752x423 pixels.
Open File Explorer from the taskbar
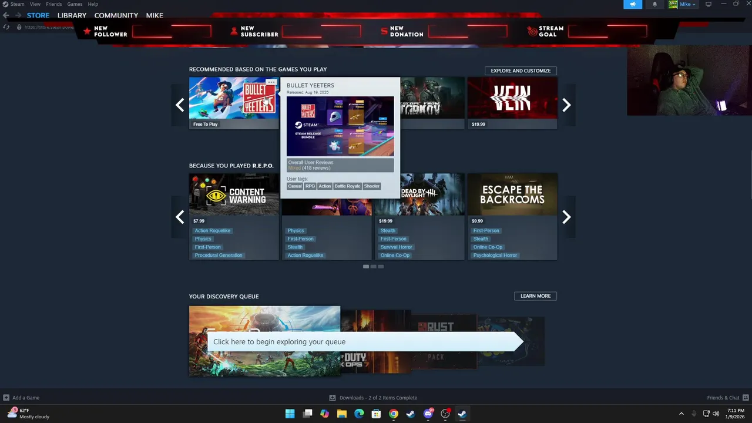point(341,414)
